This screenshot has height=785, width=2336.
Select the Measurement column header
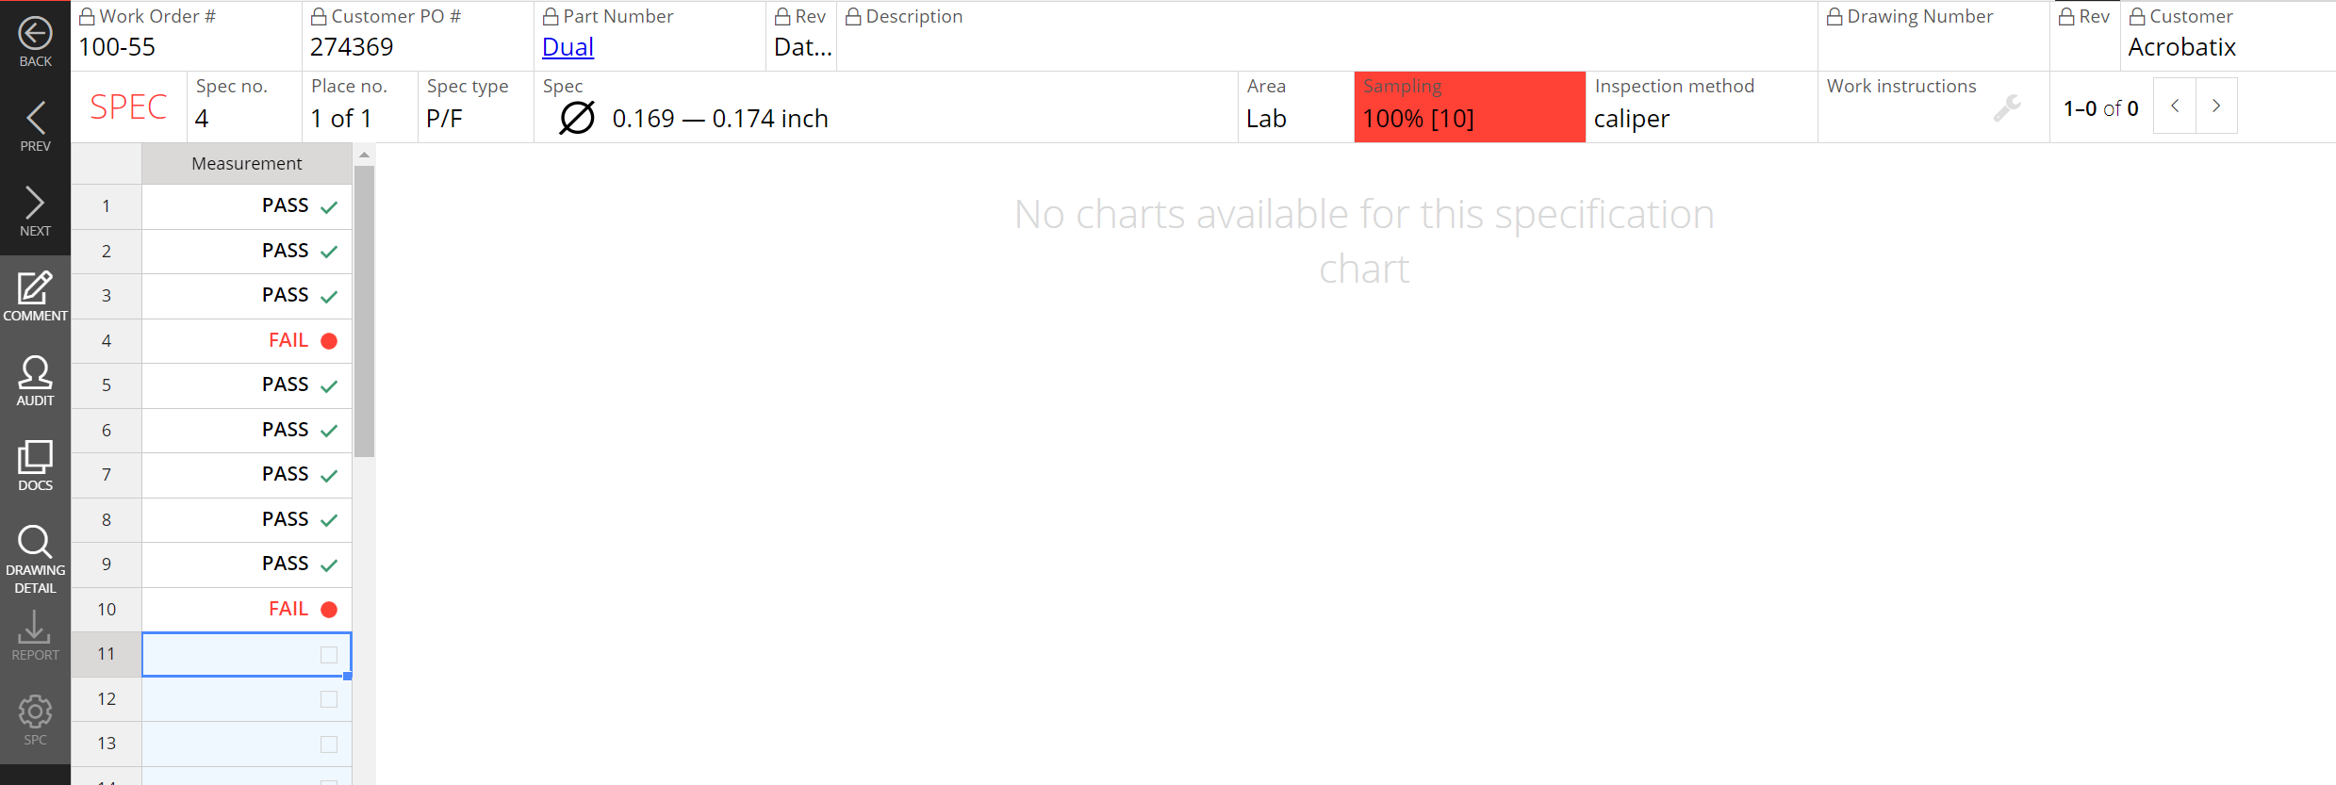246,164
